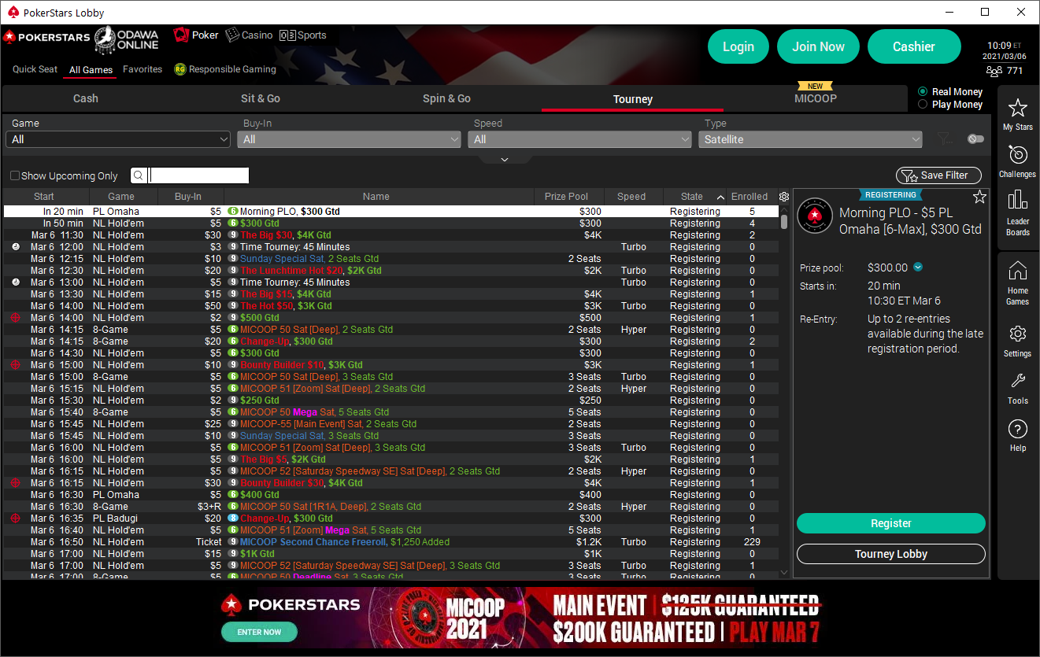Image resolution: width=1040 pixels, height=657 pixels.
Task: Click the search magnifier icon
Action: coord(138,176)
